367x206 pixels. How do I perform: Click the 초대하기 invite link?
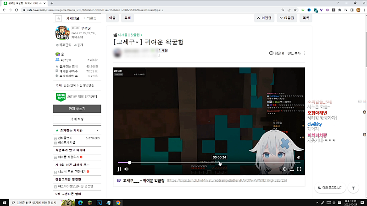tap(93, 60)
